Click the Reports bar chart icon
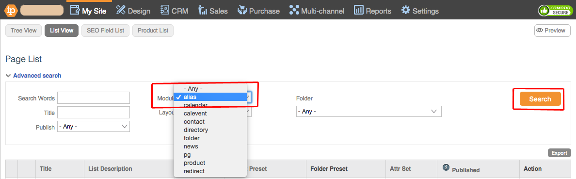 tap(358, 10)
